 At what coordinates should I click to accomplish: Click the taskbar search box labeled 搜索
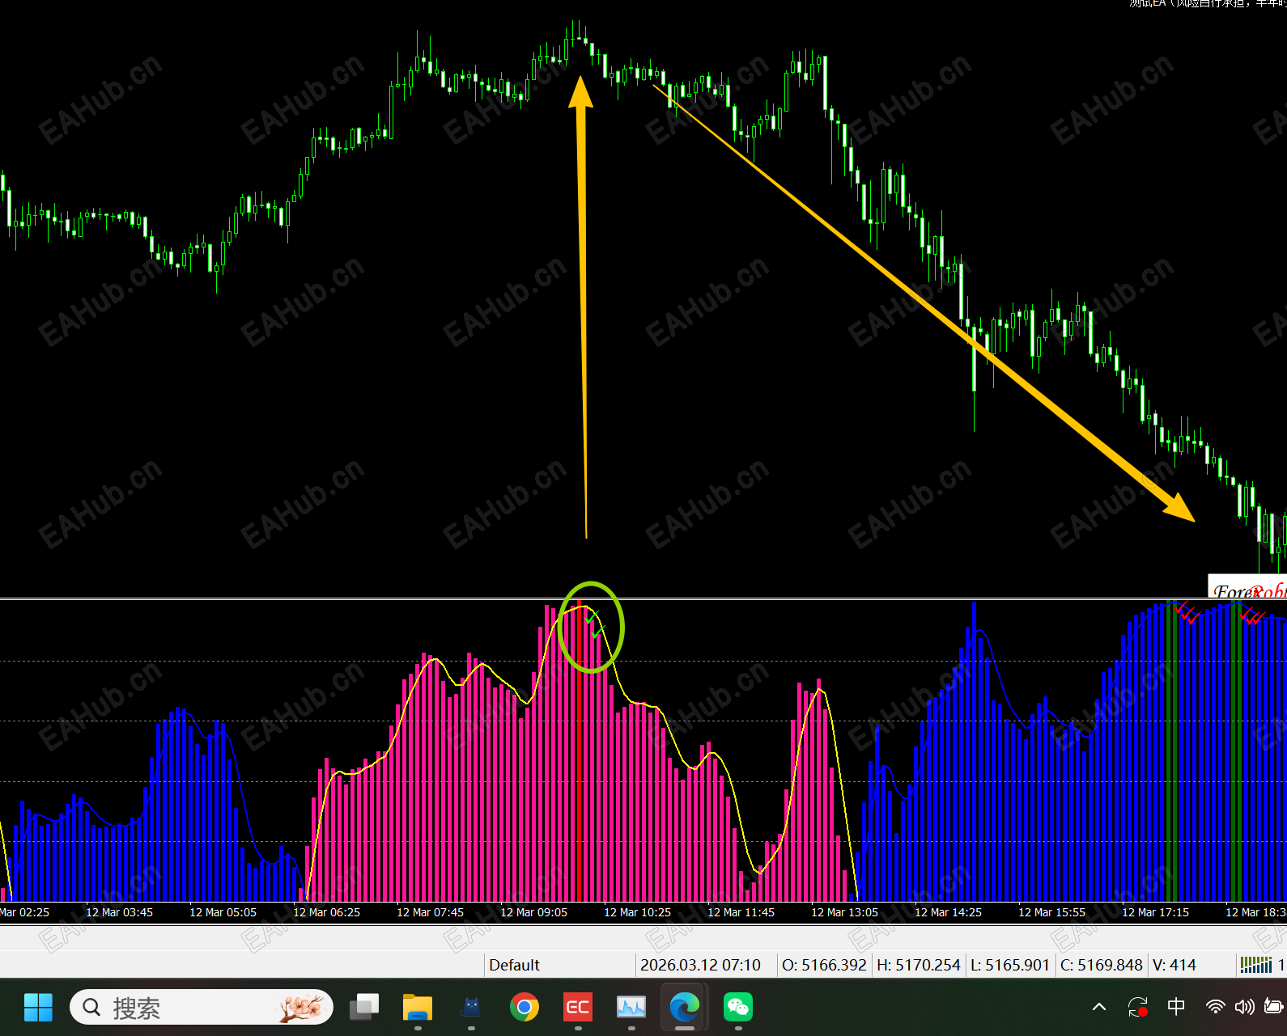tap(202, 1007)
